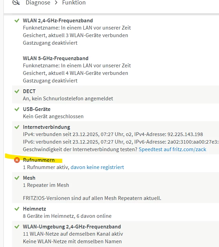
Task: Click the WLAN-Umgebung 2,4-GHz status checkmark
Action: point(17,227)
